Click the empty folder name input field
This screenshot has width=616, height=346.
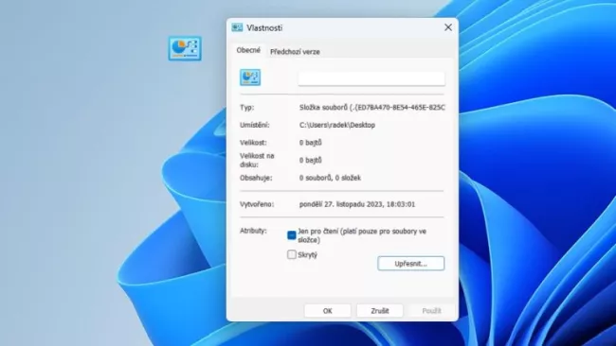pyautogui.click(x=371, y=78)
